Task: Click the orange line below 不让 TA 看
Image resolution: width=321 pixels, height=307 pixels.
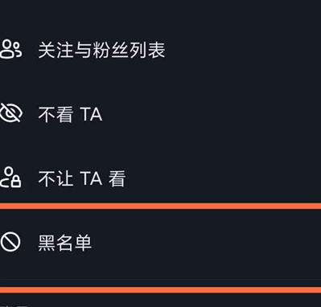Action: point(160,206)
